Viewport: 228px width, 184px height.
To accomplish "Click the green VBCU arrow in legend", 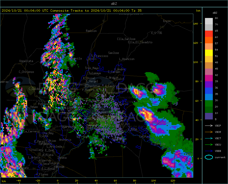I will (209, 145).
